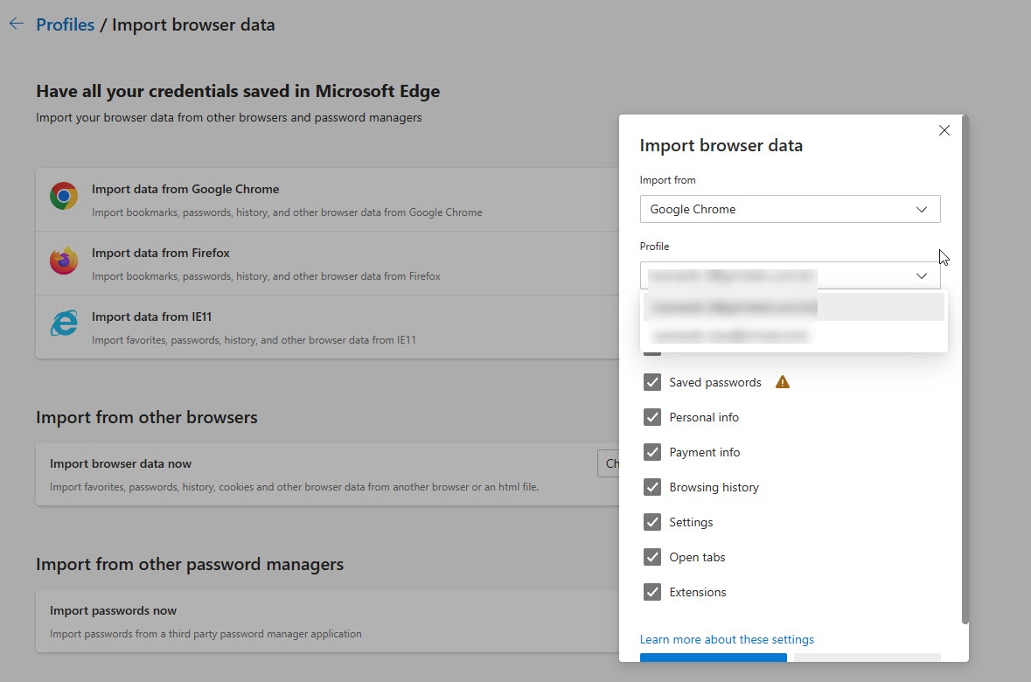Collapse the Profile dropdown via its chevron

tap(922, 275)
